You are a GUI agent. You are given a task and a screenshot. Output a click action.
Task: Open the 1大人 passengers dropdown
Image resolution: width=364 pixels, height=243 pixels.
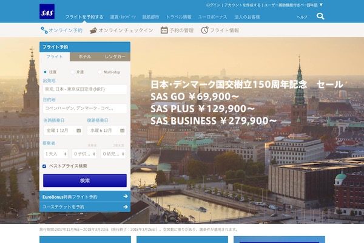tap(56, 154)
